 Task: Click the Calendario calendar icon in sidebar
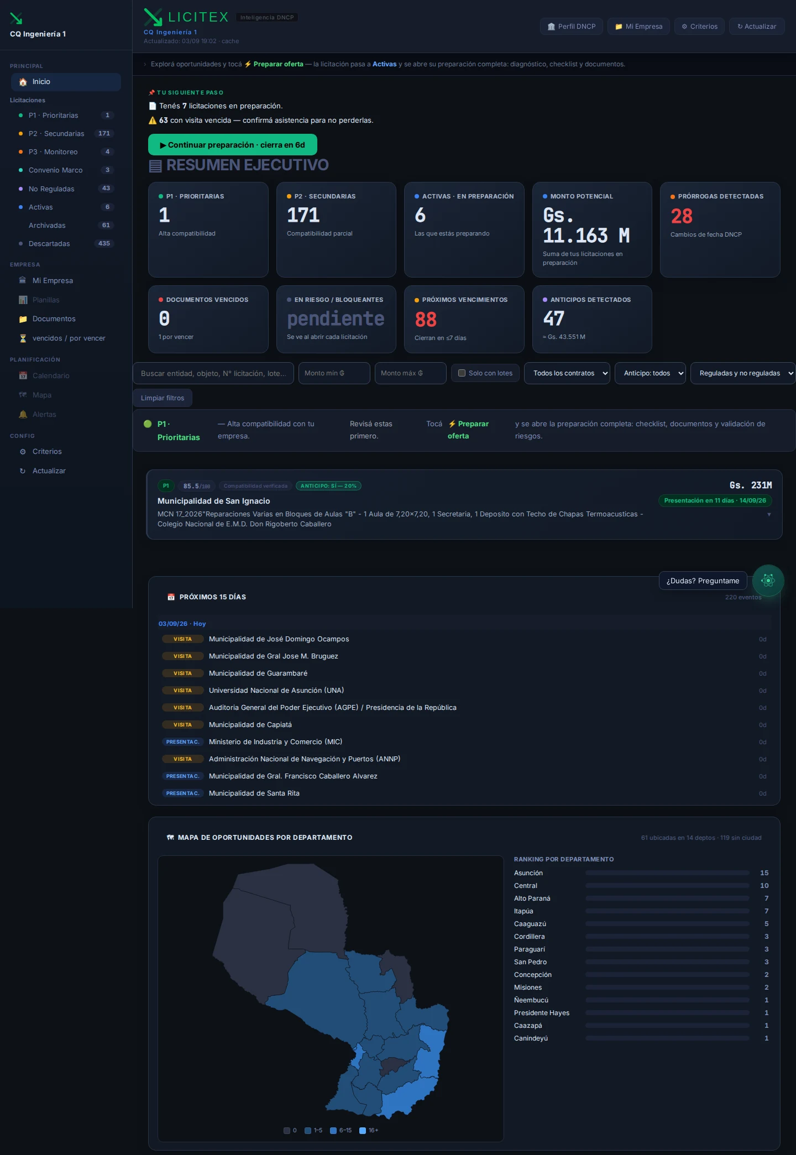23,376
